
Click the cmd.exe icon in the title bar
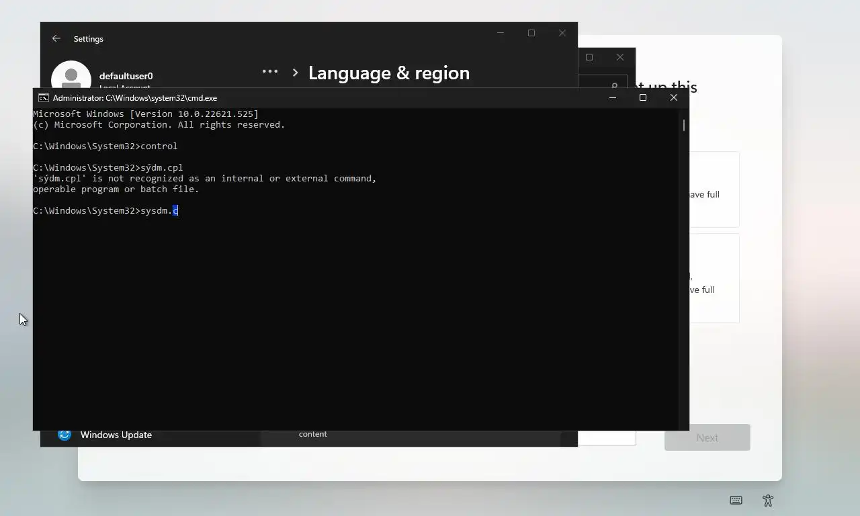44,98
